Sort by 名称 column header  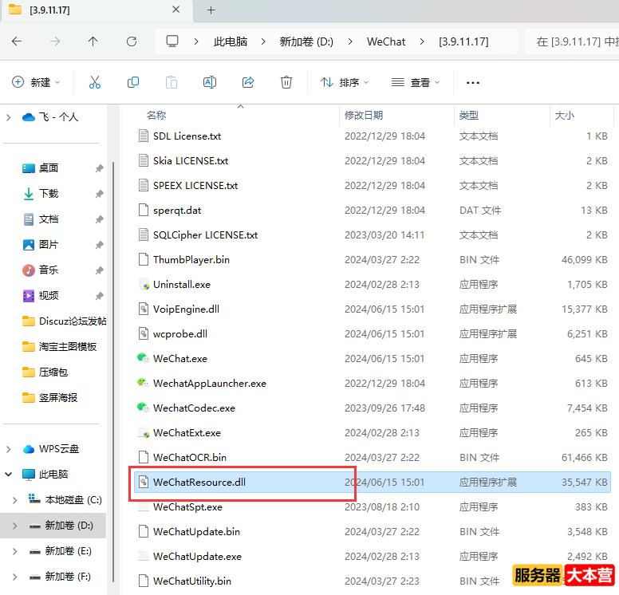click(x=156, y=115)
